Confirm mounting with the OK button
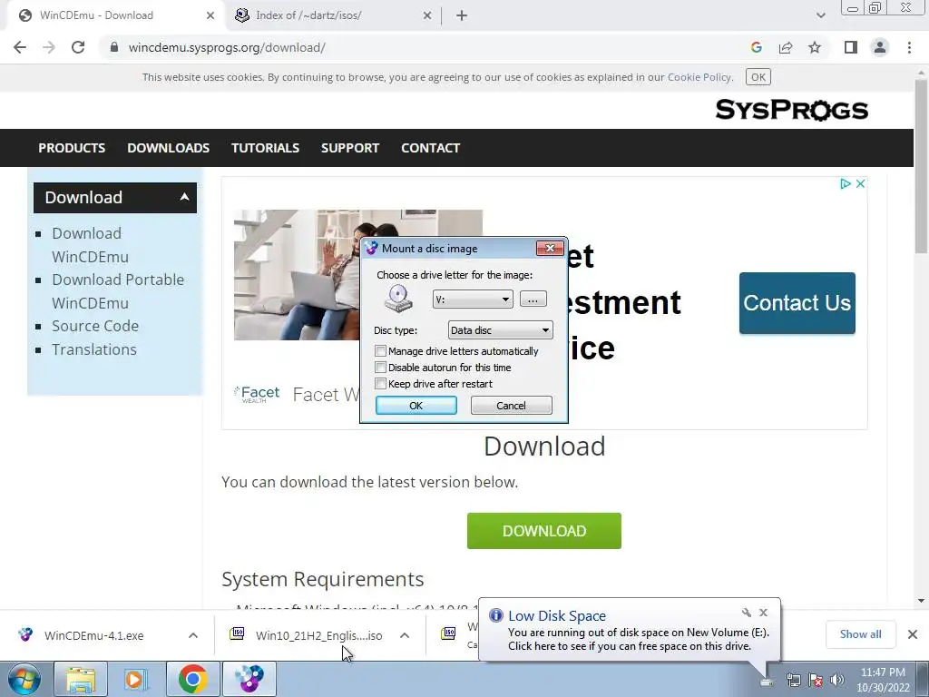The width and height of the screenshot is (929, 697). (416, 406)
